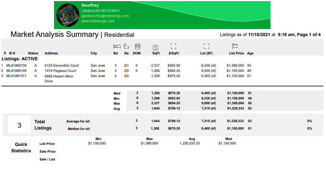Image resolution: width=326 pixels, height=169 pixels.
Task: Click the Age column header
Action: [250, 53]
